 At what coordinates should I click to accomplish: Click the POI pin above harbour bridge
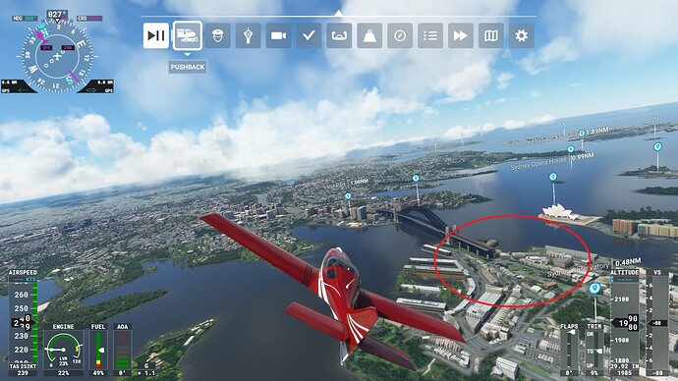pyautogui.click(x=416, y=178)
